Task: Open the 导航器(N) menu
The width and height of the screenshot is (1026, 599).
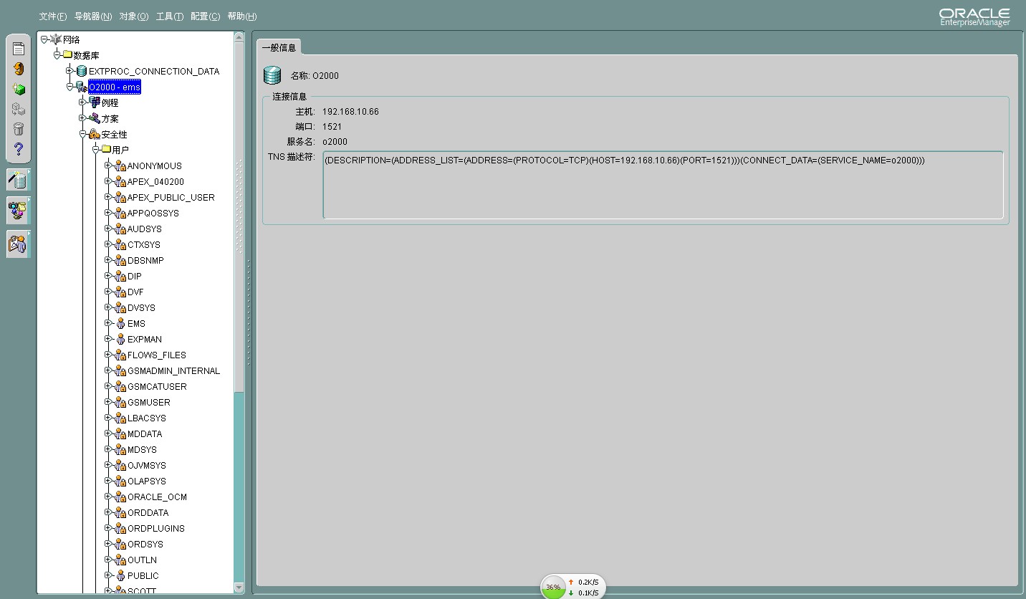Action: [x=93, y=16]
